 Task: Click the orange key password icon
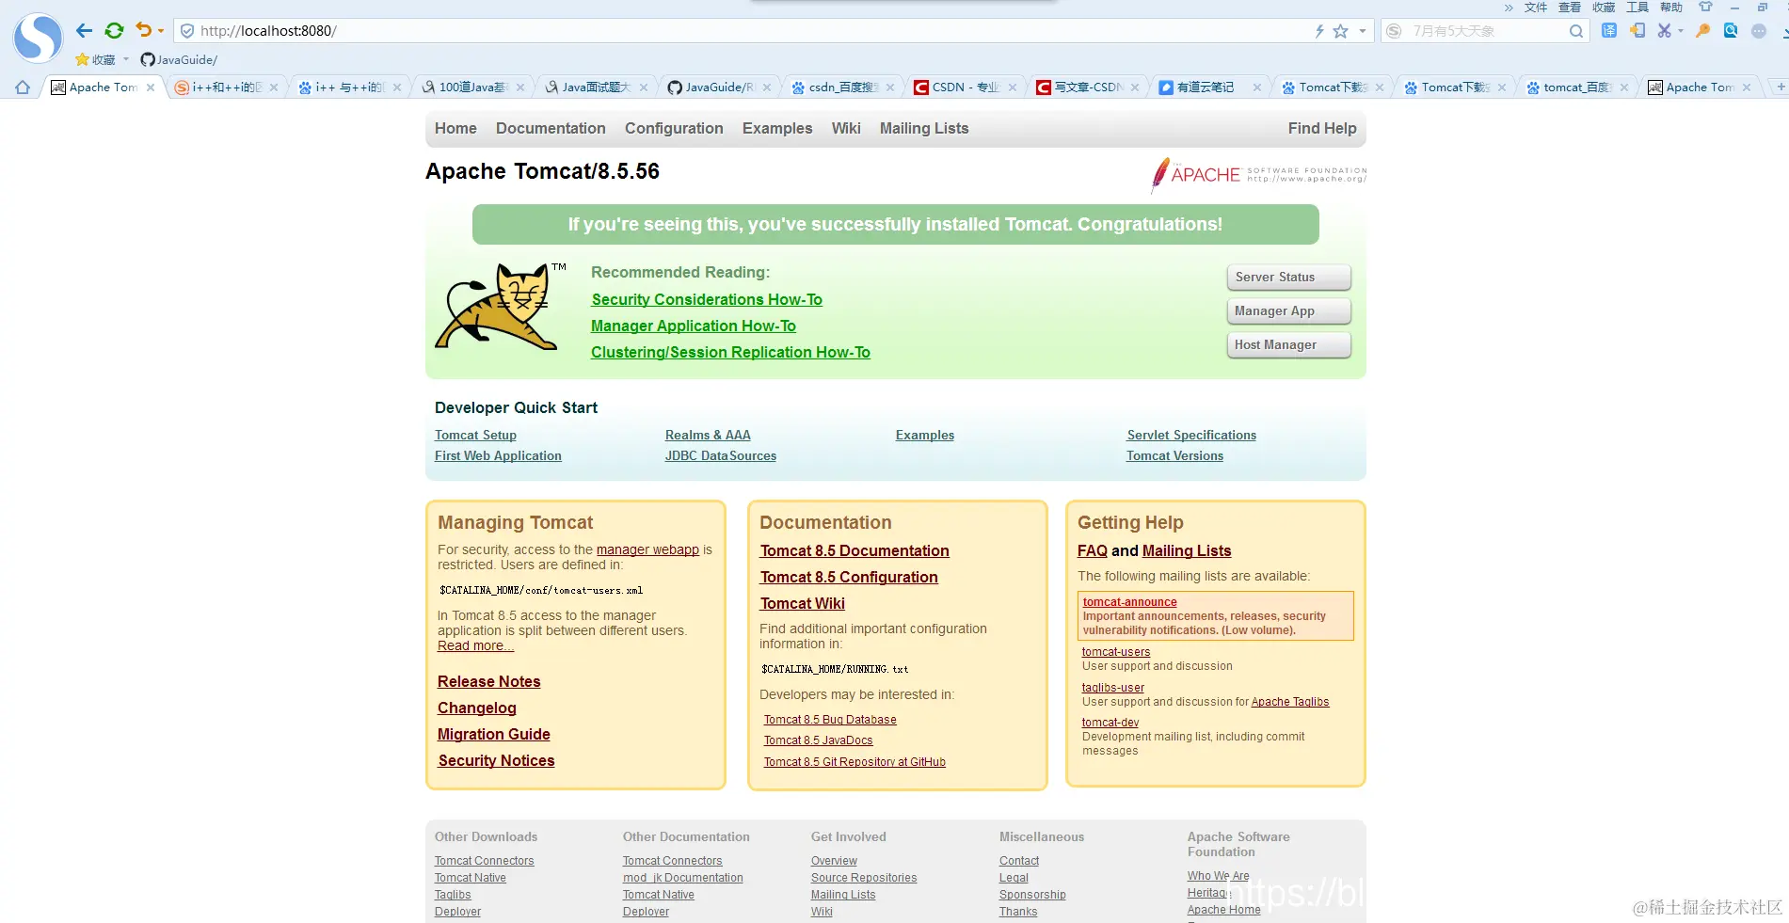click(1702, 30)
